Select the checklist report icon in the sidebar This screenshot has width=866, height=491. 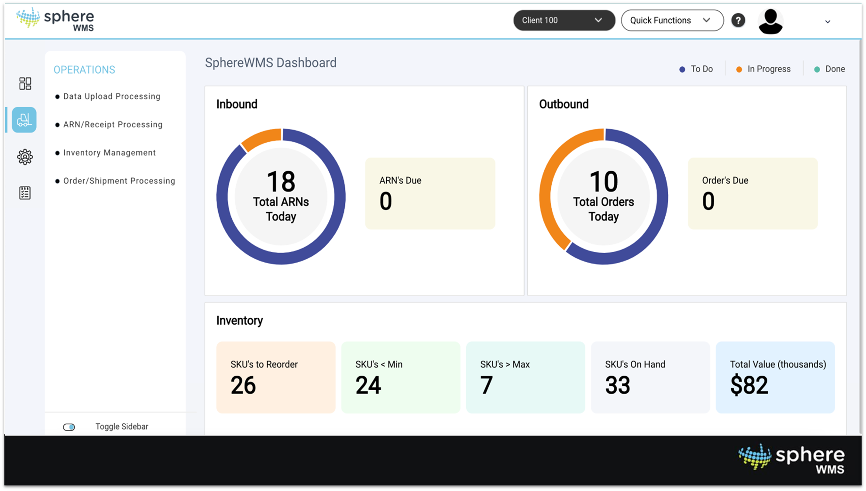(25, 192)
